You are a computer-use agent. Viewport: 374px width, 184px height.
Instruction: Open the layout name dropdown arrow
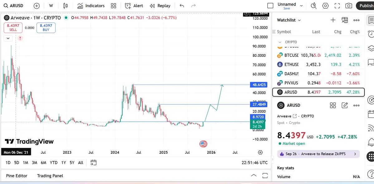pyautogui.click(x=301, y=6)
